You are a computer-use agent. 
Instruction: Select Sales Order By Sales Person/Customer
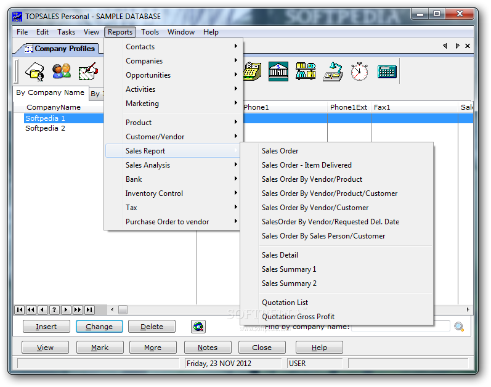(337, 236)
